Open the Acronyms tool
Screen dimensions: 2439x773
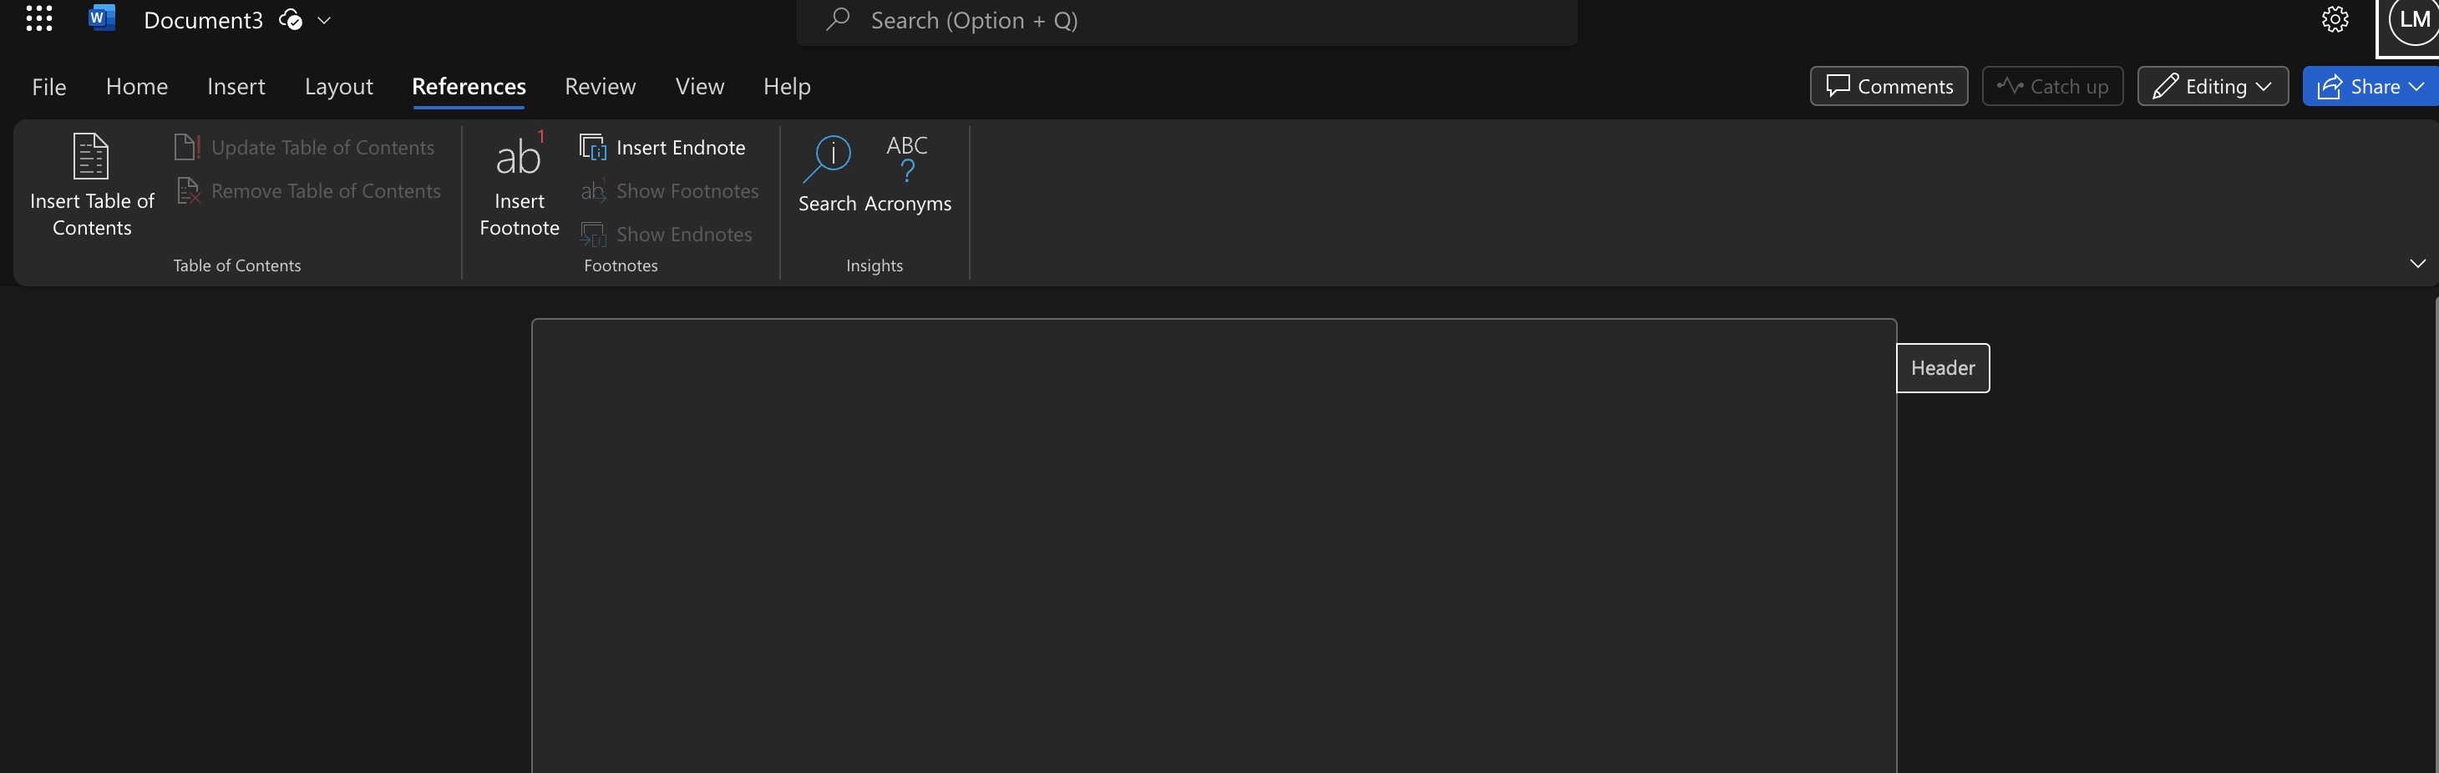(907, 175)
